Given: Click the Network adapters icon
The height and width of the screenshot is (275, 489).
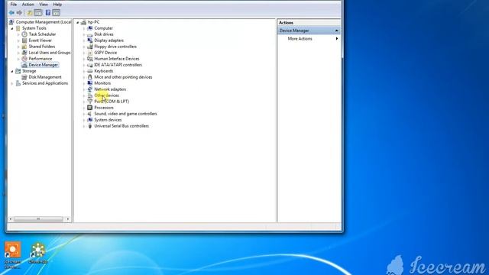Looking at the screenshot, I should (90, 89).
